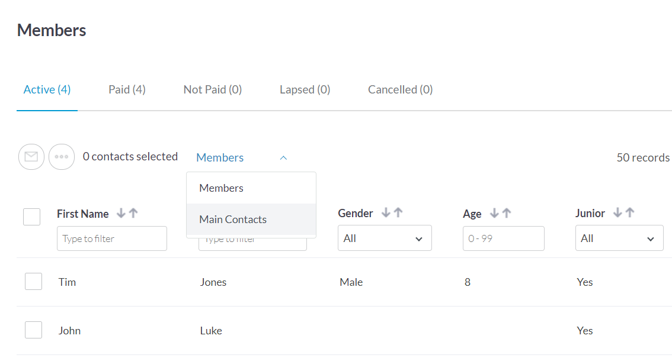
Task: Focus the Age range filter field
Action: (503, 239)
